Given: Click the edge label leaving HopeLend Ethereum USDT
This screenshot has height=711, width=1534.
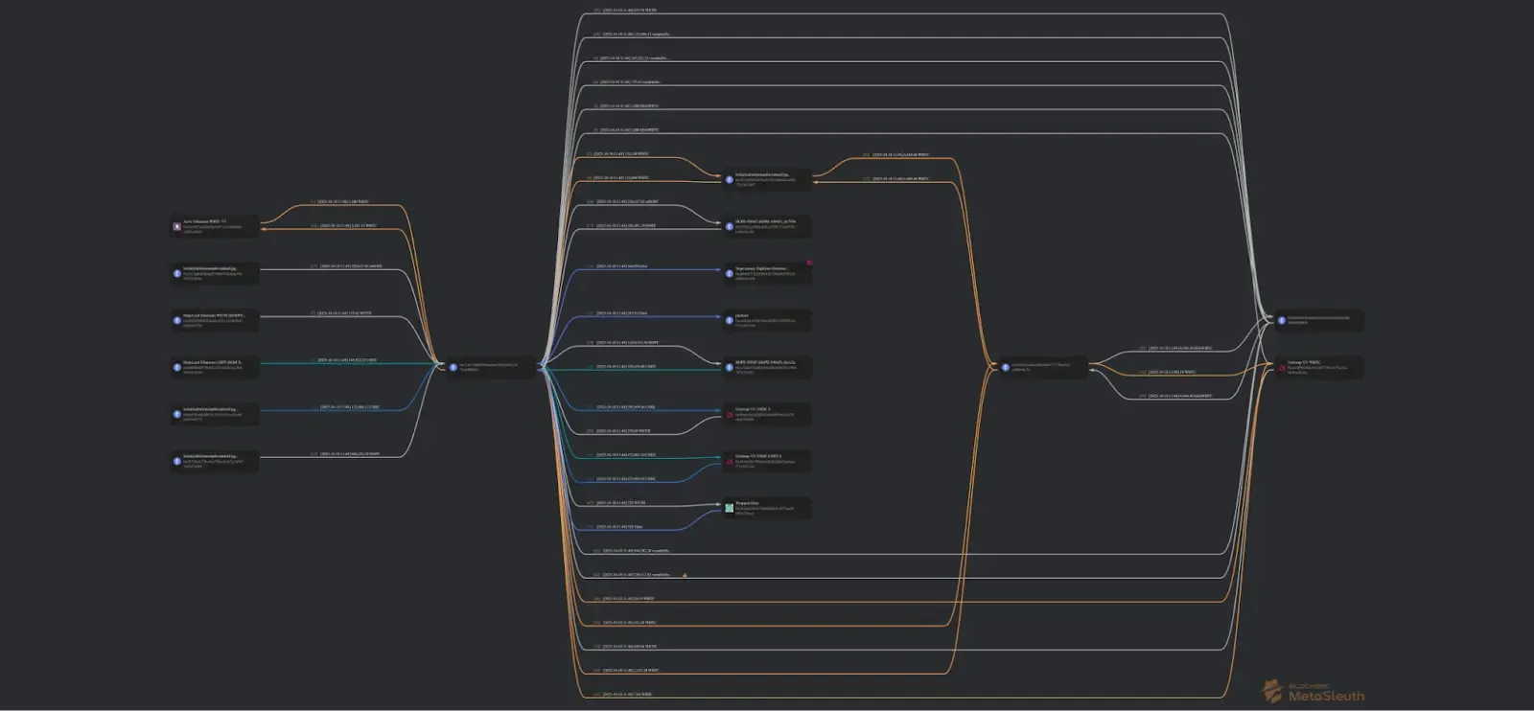Looking at the screenshot, I should [343, 360].
